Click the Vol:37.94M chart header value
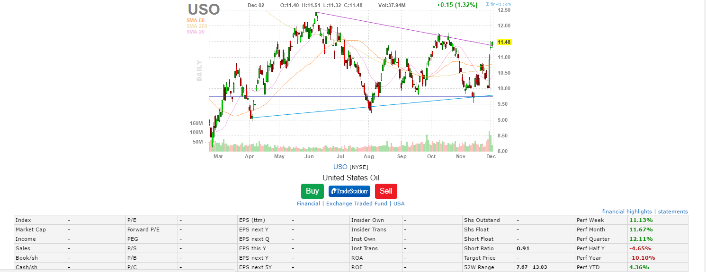Screen dimensions: 706x272 coord(392,5)
